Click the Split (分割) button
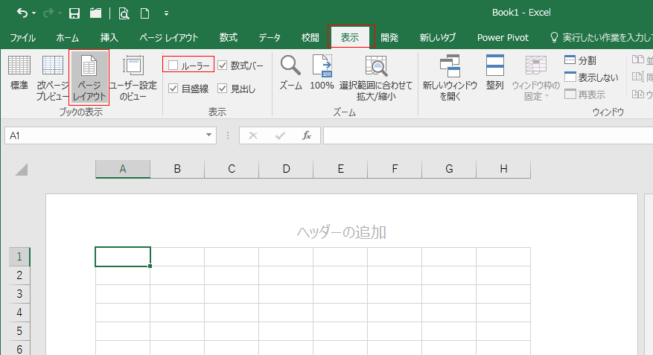This screenshot has width=653, height=355. (x=581, y=60)
